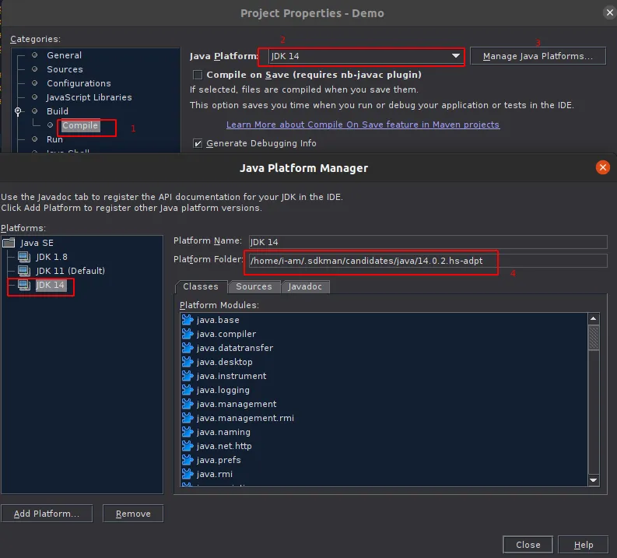Viewport: 617px width, 558px height.
Task: Click the Platform Name field
Action: [428, 241]
